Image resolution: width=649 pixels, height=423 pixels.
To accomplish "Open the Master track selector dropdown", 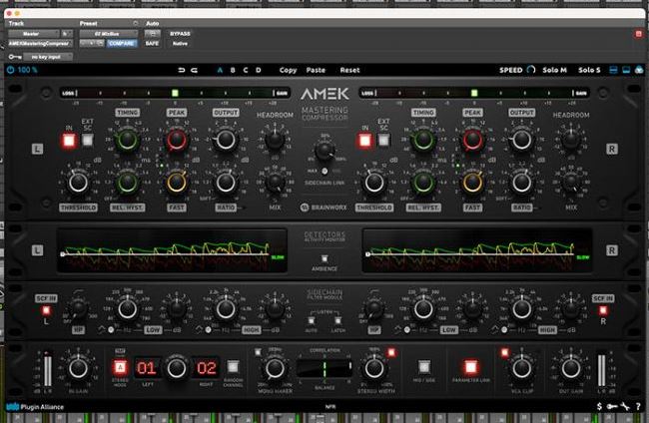I will 33,33.
